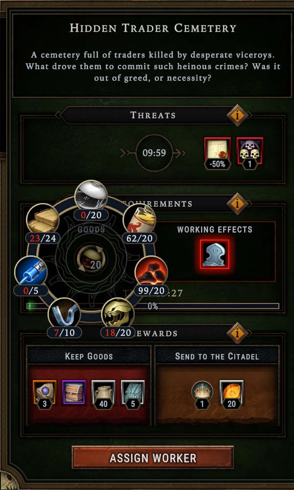The width and height of the screenshot is (294, 490).
Task: Choose the scroll good at 62/20
Action: (x=139, y=219)
